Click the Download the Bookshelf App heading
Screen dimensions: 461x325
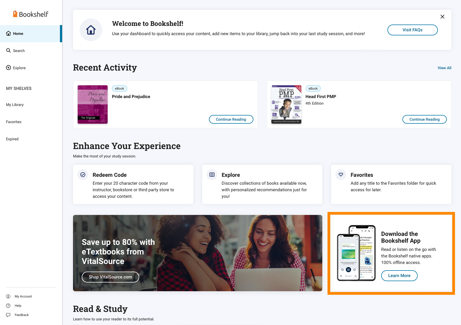click(401, 237)
